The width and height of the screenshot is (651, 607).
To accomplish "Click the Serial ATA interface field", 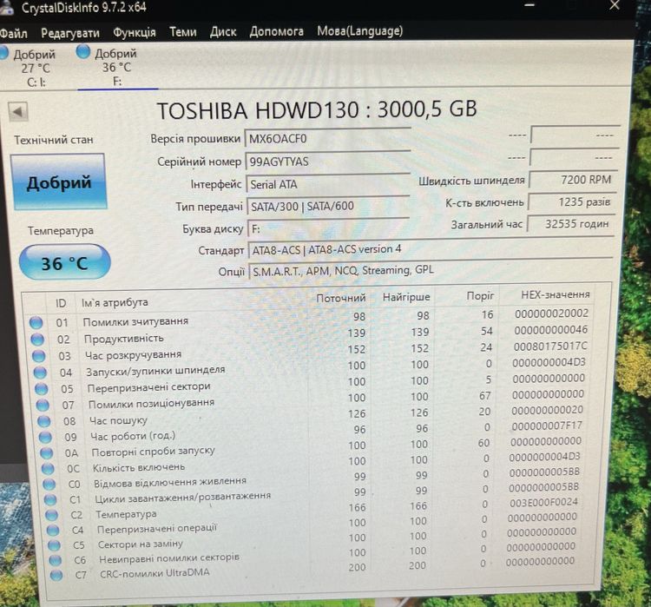I will tap(327, 184).
